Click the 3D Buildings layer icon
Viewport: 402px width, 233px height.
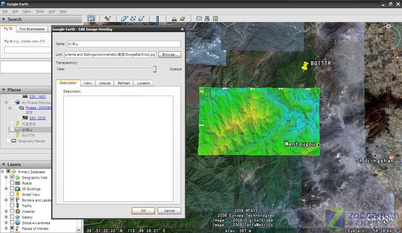pos(18,189)
